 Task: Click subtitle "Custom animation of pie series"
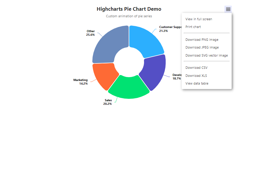[x=129, y=16]
